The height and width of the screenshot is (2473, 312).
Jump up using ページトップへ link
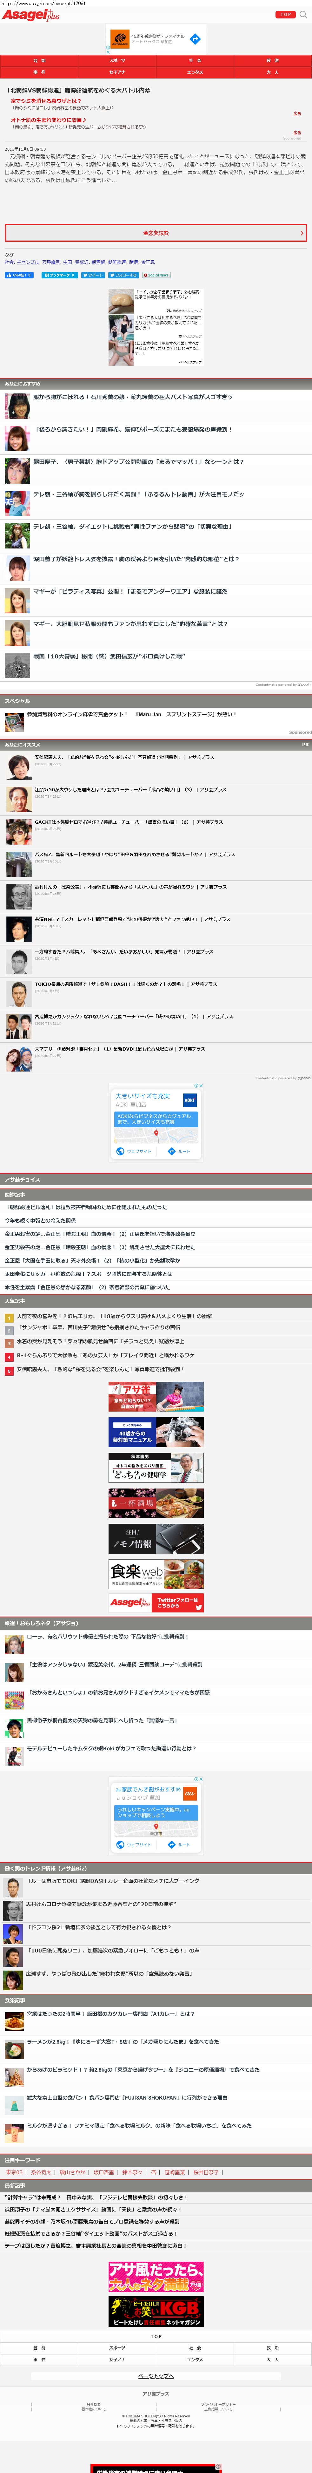tap(156, 2368)
